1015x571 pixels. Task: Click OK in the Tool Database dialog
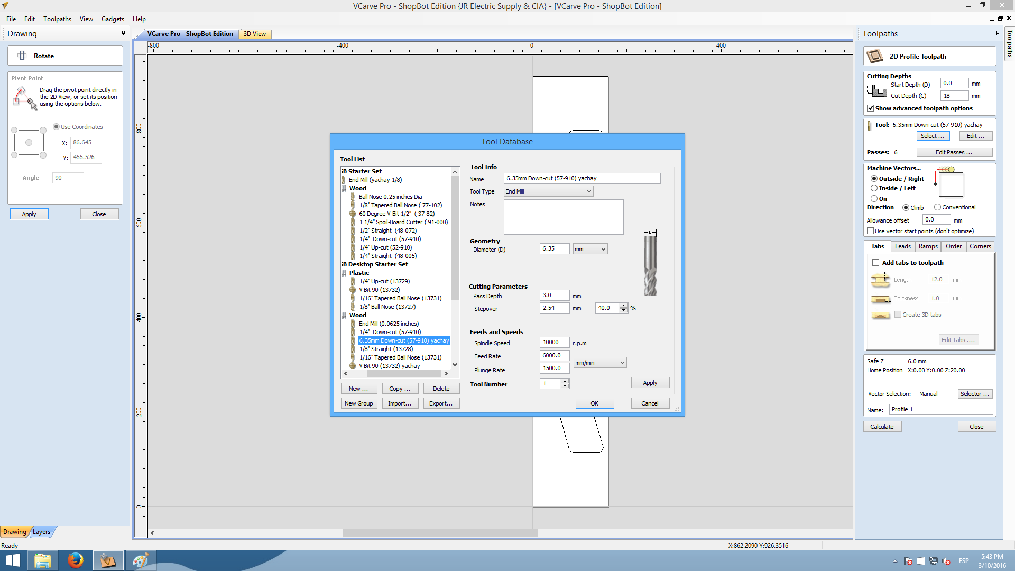594,403
